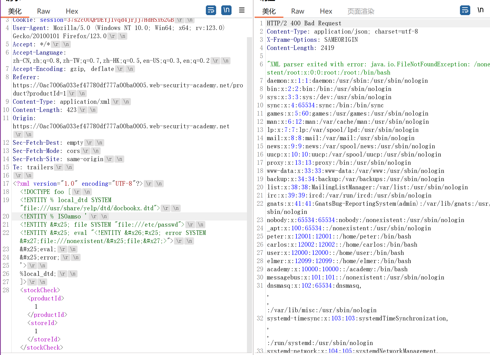
Task: Toggle non-printable characters in request panel
Action: pos(226,10)
